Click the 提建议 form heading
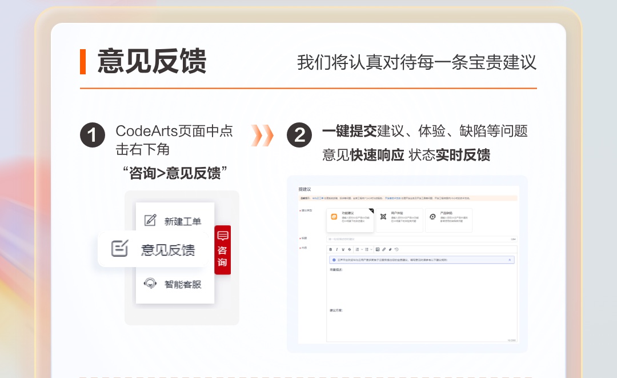 coord(305,189)
